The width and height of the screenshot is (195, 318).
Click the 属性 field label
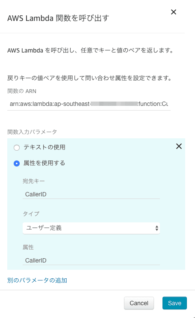[x=28, y=247]
